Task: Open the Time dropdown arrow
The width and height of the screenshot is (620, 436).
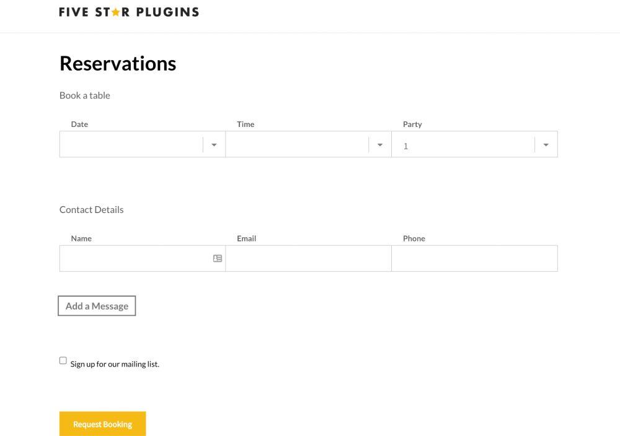Action: [x=380, y=145]
